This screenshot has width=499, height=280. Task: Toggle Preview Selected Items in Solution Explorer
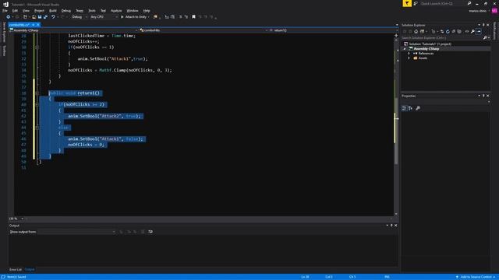[x=479, y=31]
